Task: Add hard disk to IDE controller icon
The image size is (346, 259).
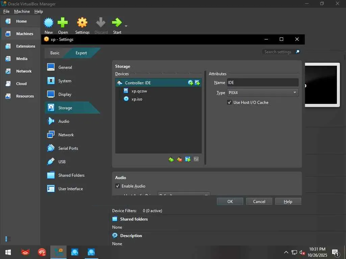Action: tap(197, 83)
